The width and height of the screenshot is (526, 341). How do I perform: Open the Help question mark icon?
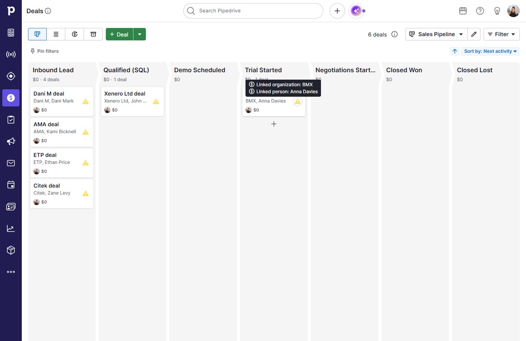click(480, 11)
